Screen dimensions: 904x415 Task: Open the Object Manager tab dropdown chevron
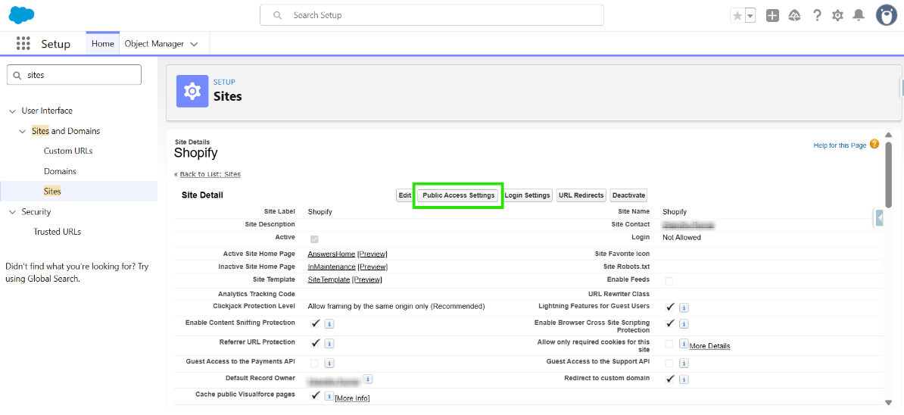tap(195, 44)
